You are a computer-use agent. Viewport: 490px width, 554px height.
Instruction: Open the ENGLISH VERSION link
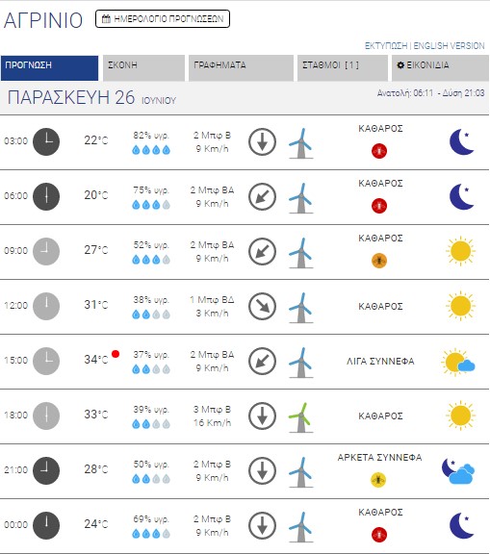[x=449, y=45]
